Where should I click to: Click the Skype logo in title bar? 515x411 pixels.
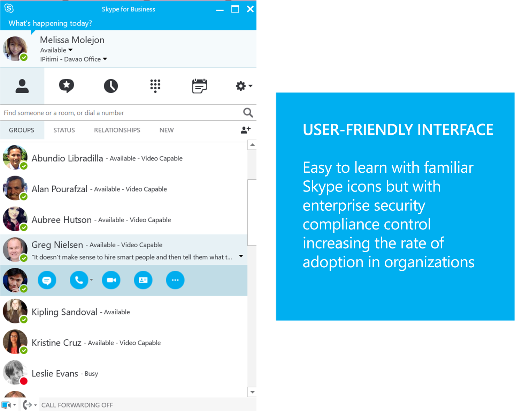coord(9,8)
